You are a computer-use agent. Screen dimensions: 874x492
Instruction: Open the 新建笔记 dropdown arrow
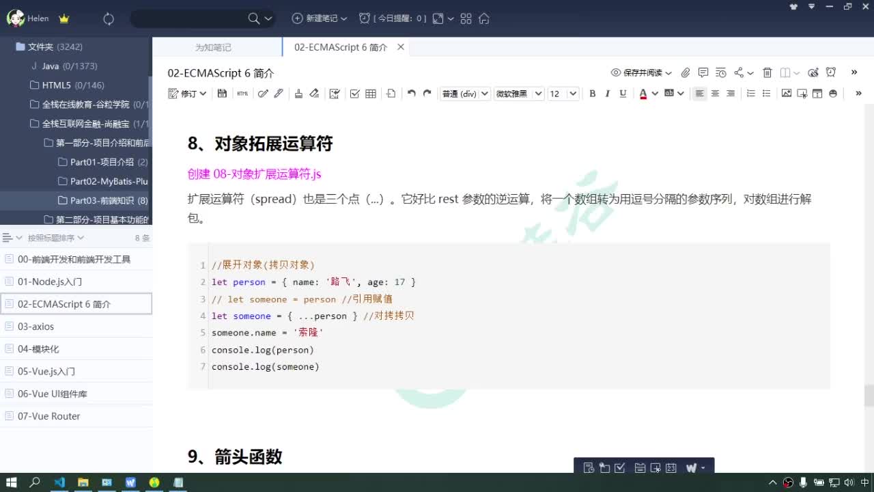tap(343, 18)
